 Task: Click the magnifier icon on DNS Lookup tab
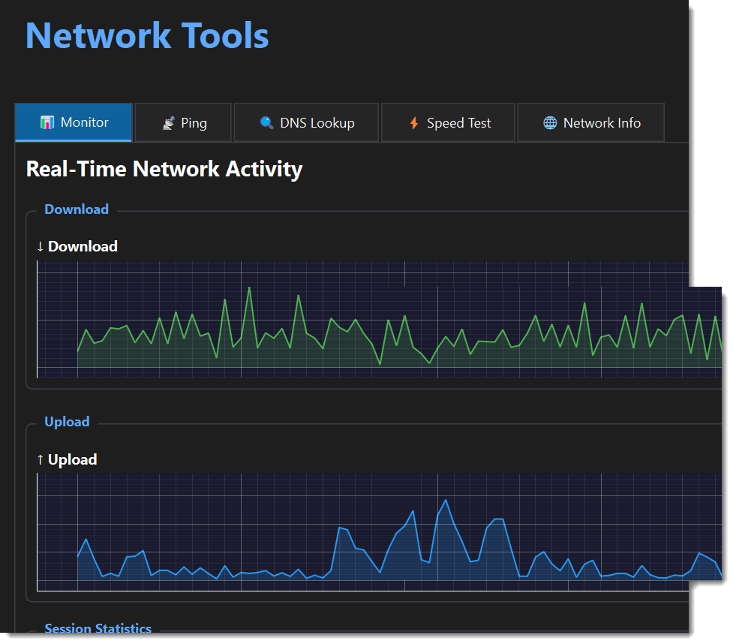pyautogui.click(x=266, y=122)
